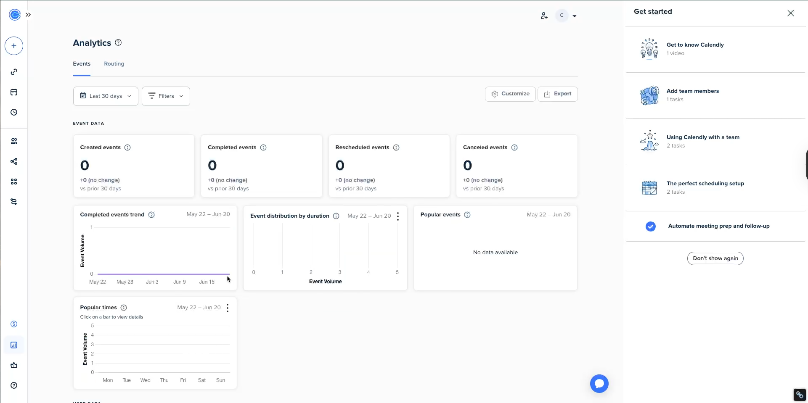The height and width of the screenshot is (403, 808).
Task: Click the Customize button
Action: point(510,94)
